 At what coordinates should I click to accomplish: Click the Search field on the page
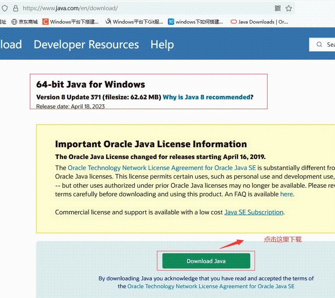(x=322, y=44)
